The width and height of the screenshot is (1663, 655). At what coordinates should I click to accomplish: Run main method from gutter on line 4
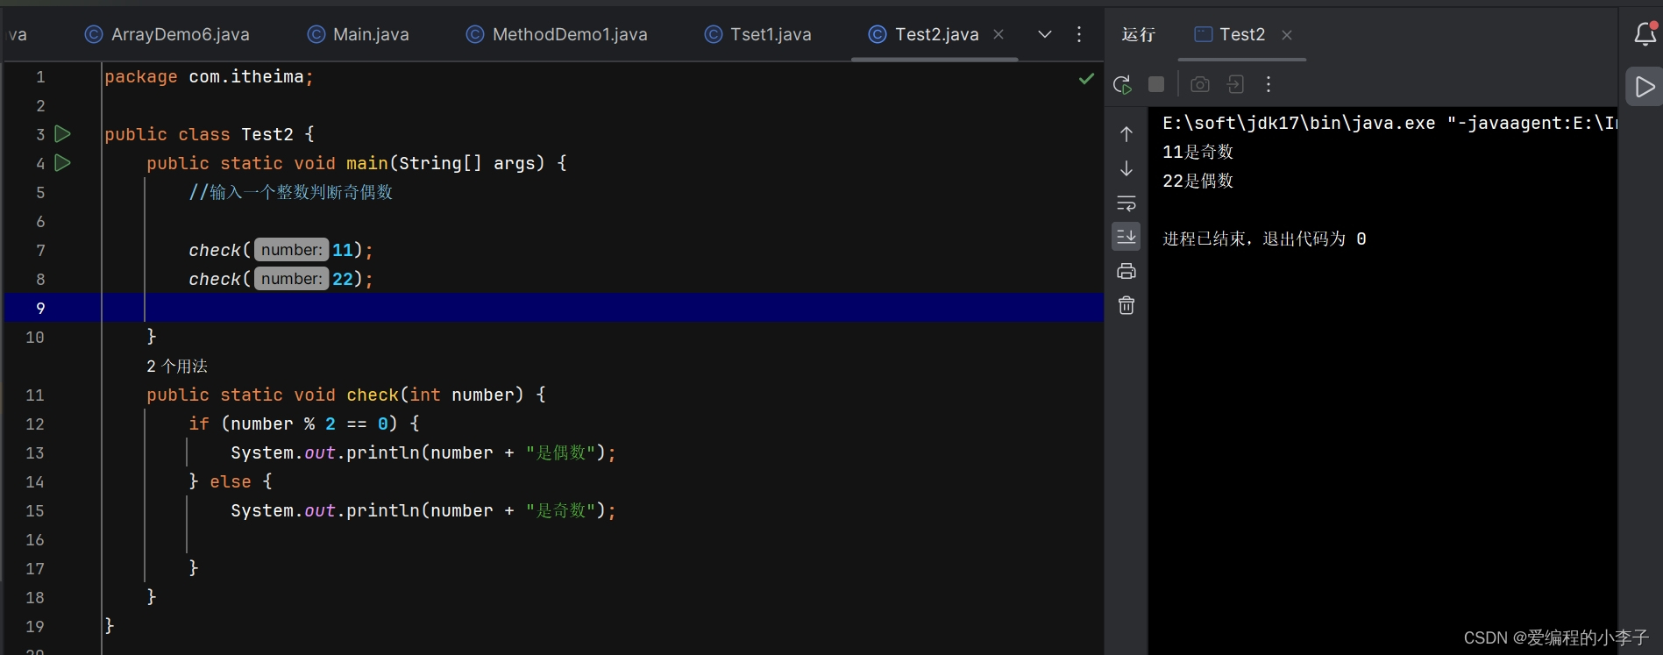coord(62,163)
